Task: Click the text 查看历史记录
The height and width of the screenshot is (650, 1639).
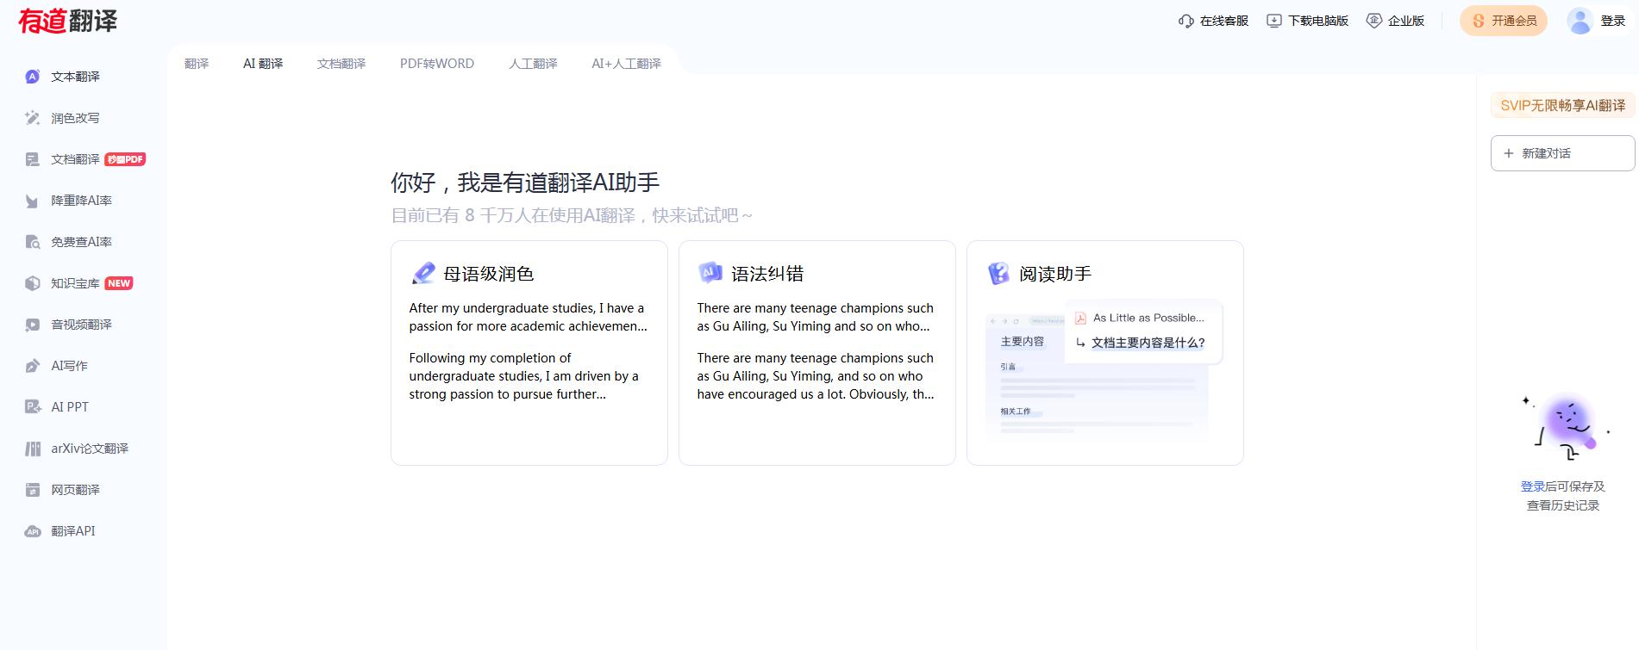Action: 1562,505
